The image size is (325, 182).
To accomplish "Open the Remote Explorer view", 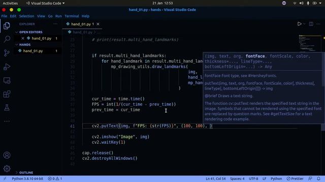I will [x=7, y=80].
